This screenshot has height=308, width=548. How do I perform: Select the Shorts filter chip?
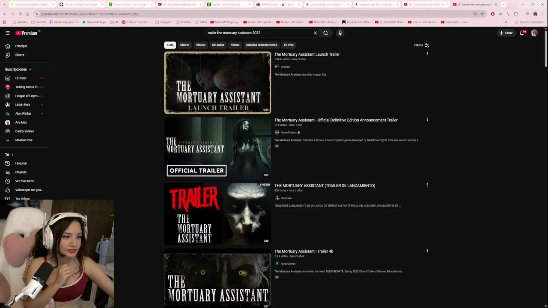(185, 45)
